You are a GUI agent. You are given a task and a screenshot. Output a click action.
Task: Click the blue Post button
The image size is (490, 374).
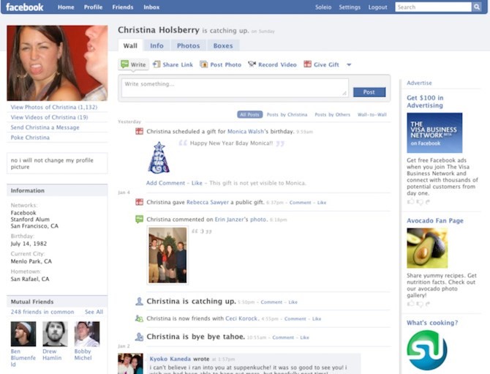[x=369, y=92]
